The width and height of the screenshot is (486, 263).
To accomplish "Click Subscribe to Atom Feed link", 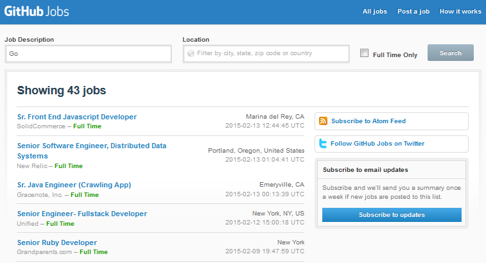I will [369, 121].
